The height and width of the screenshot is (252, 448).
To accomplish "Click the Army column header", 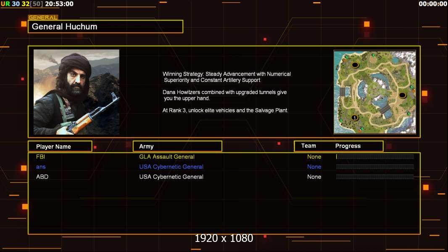I will click(177, 147).
